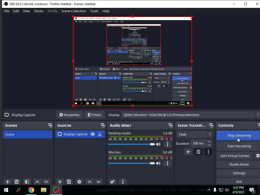The image size is (260, 195).
Task: Toggle Studio Mode
Action: 239,164
